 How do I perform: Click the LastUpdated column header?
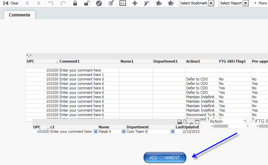[188, 127]
